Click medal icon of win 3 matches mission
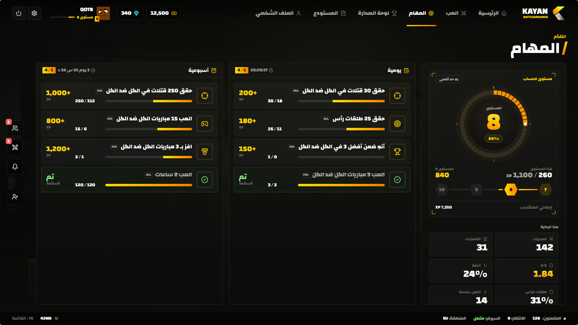 pos(205,152)
